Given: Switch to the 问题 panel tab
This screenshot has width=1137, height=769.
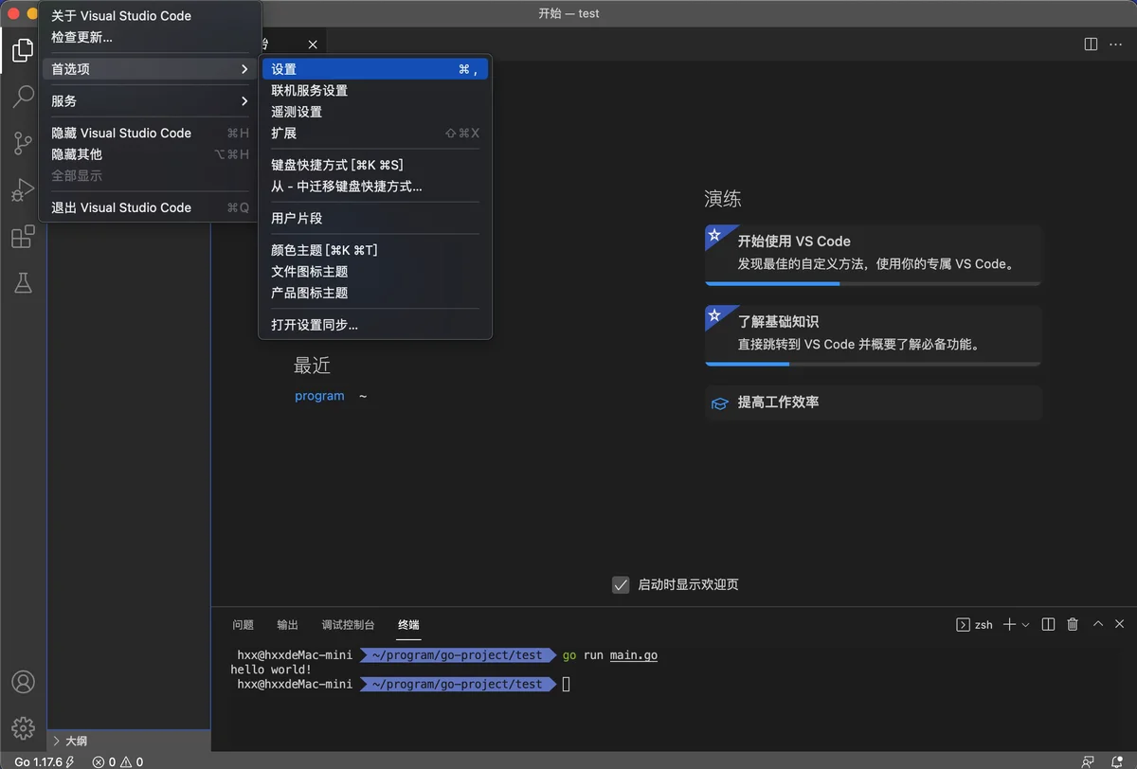Looking at the screenshot, I should [x=243, y=625].
